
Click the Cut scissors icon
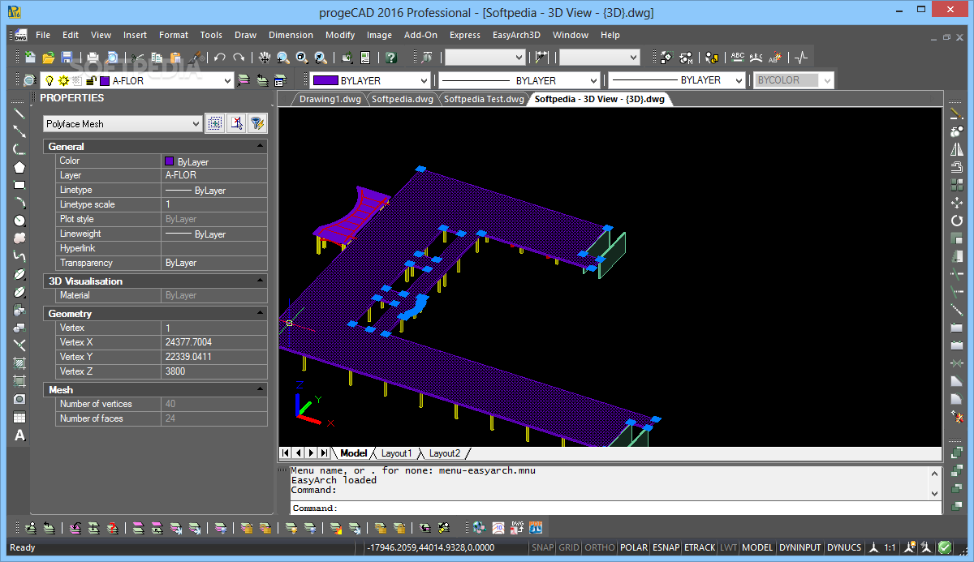click(138, 58)
